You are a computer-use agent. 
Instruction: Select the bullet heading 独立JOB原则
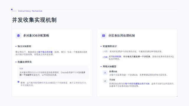[x=24, y=46]
